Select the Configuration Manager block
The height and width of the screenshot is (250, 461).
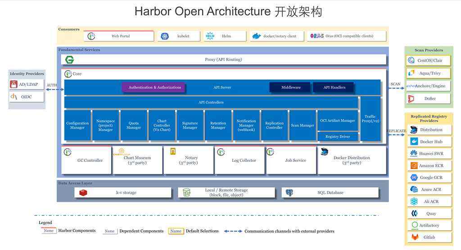77,125
